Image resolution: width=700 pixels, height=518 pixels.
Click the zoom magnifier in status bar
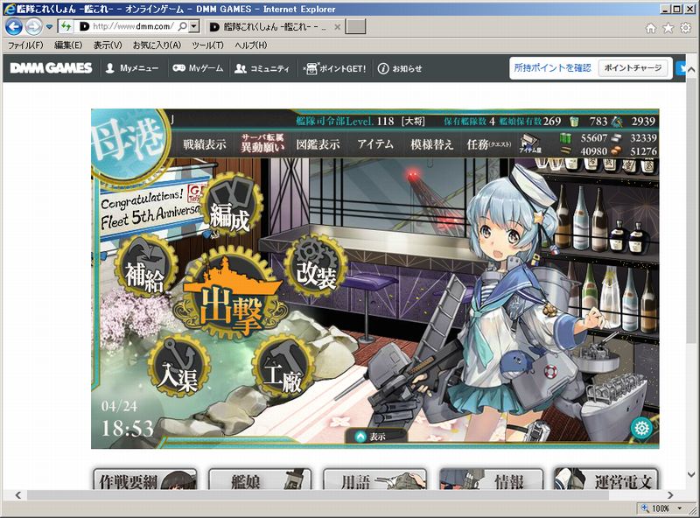point(645,508)
